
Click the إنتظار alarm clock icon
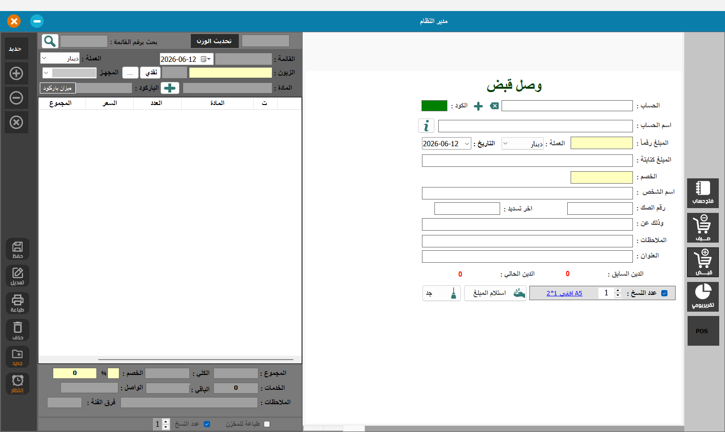pyautogui.click(x=18, y=384)
